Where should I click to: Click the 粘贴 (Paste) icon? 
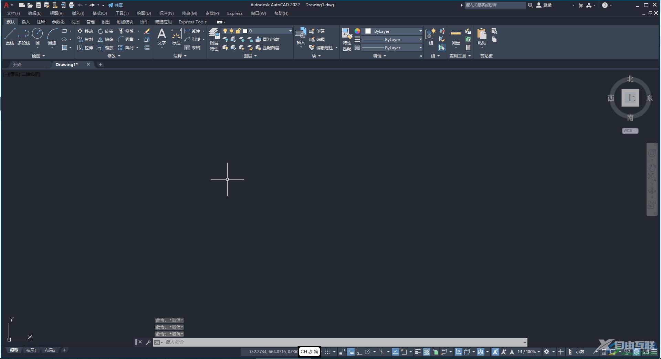(x=482, y=37)
